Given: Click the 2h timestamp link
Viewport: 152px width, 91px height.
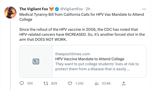Looking at the screenshot, I should click(x=88, y=9).
